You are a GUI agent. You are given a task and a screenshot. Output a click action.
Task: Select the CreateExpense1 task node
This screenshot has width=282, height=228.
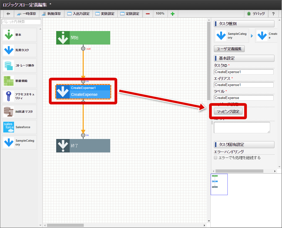coord(83,91)
